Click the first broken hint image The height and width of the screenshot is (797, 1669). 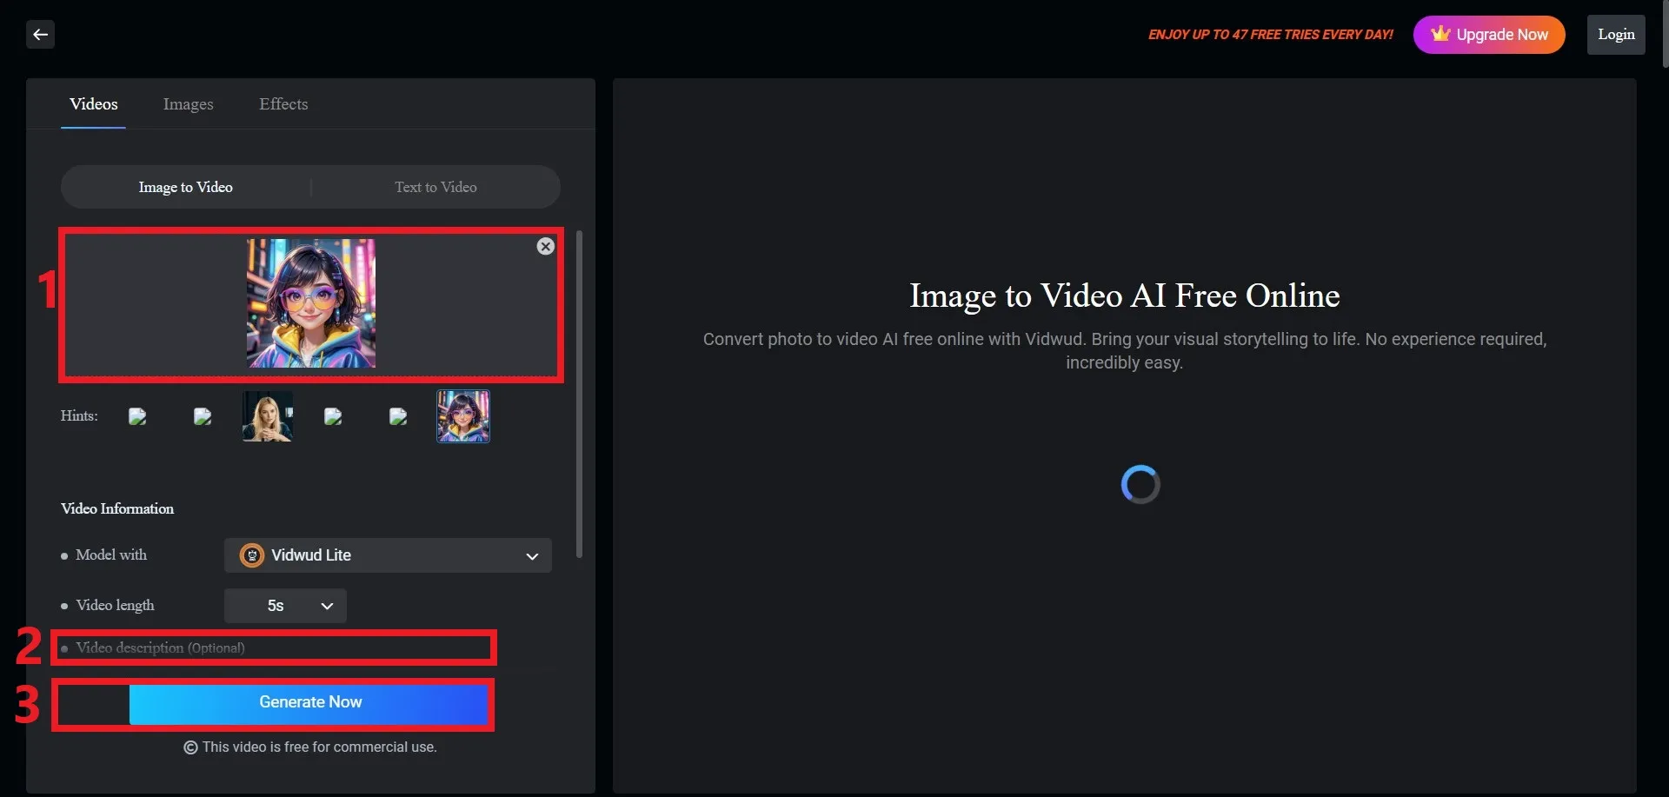[137, 416]
